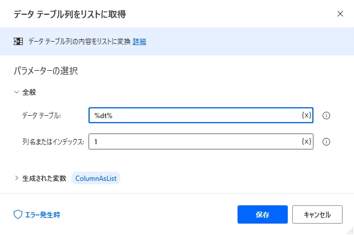Click the 生成された変数 section label
This screenshot has height=235, width=354.
(x=45, y=178)
